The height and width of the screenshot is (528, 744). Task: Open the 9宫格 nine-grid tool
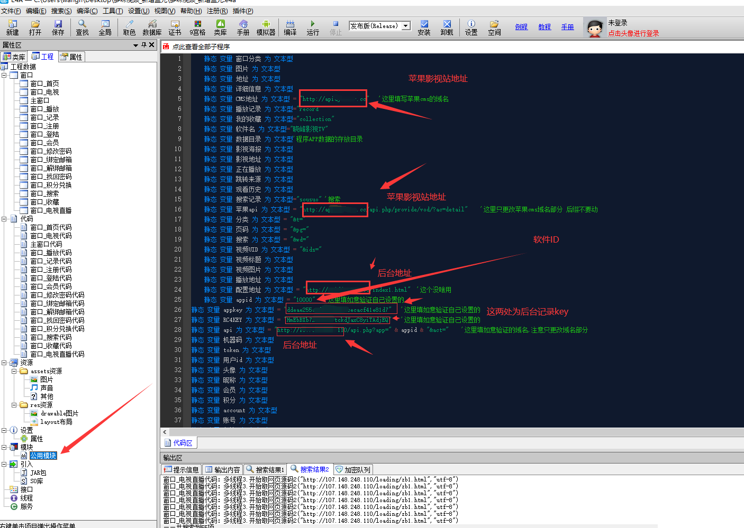click(197, 27)
